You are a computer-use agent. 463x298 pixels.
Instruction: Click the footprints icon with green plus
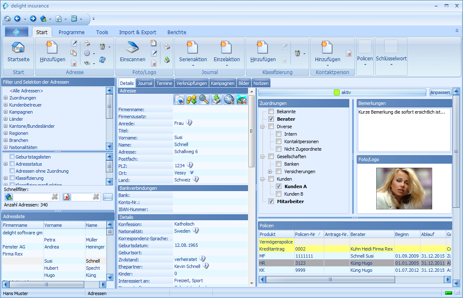tap(191, 99)
